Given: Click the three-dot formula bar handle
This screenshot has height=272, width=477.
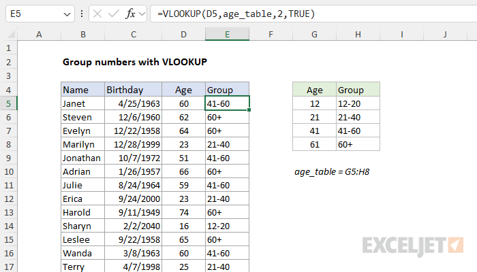Looking at the screenshot, I should (x=82, y=14).
